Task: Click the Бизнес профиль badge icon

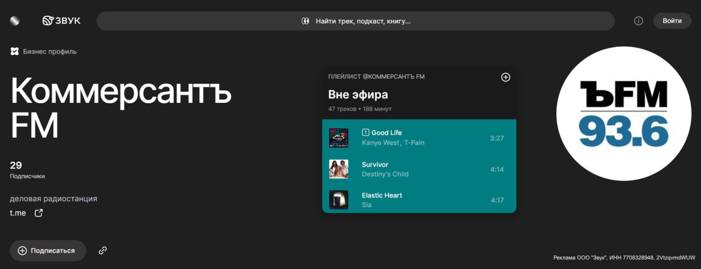Action: click(15, 51)
